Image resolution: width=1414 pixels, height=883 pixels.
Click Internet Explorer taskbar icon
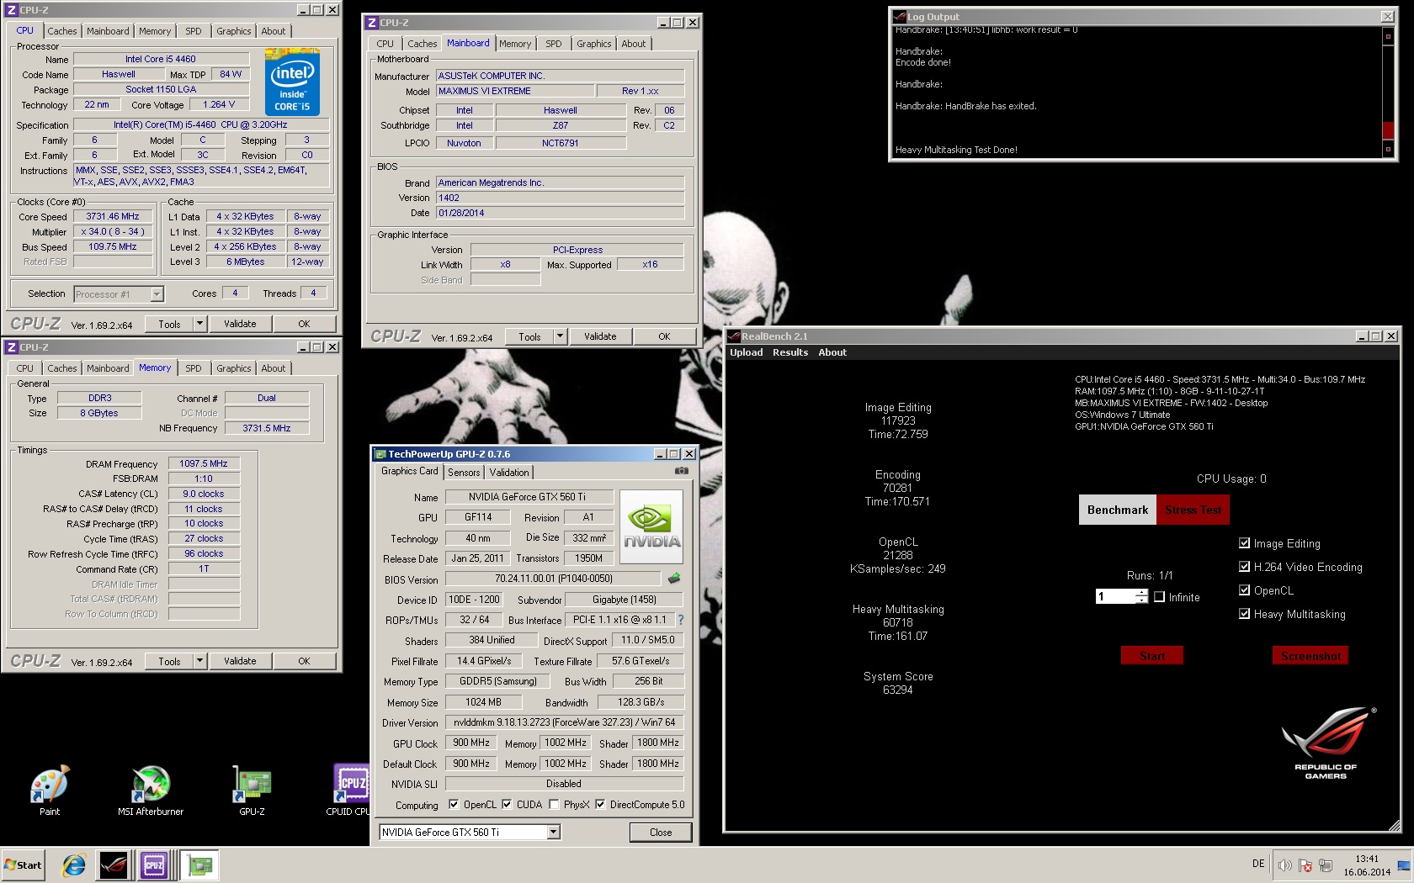click(74, 864)
